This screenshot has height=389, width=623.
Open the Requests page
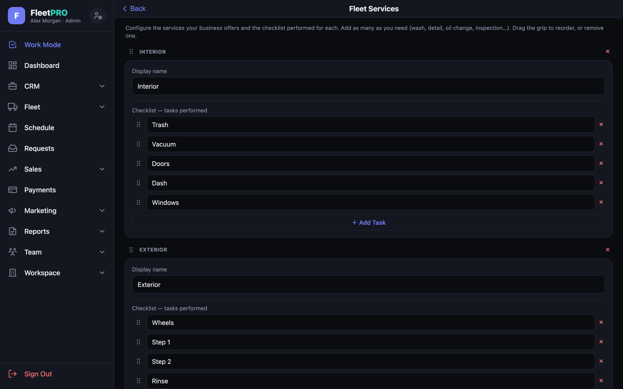pyautogui.click(x=57, y=148)
